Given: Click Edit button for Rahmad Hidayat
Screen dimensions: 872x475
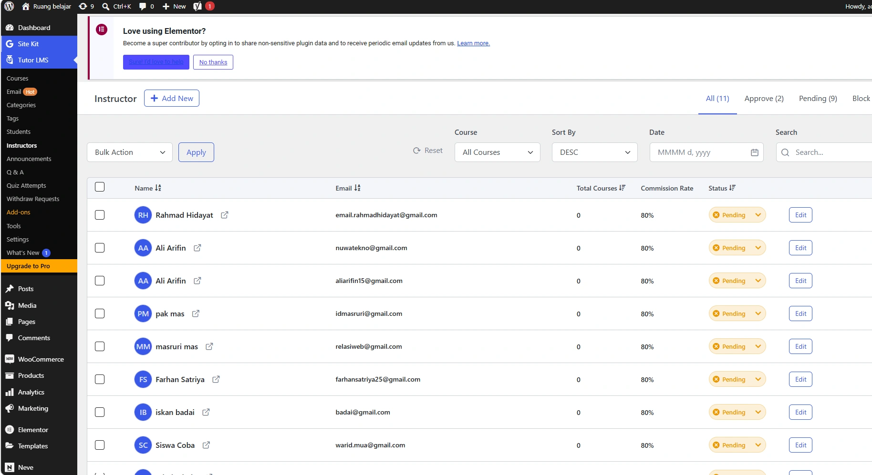Looking at the screenshot, I should (x=800, y=215).
